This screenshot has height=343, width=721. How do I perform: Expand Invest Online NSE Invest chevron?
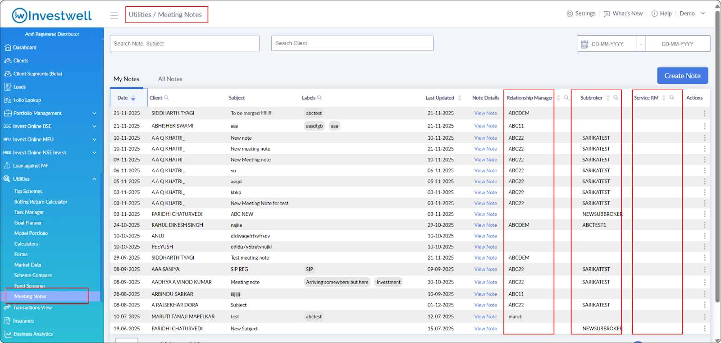[95, 153]
